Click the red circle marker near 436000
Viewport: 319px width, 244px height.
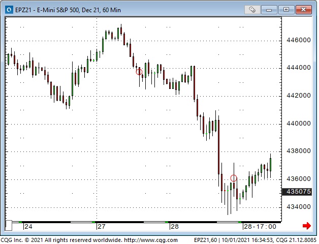(234, 178)
